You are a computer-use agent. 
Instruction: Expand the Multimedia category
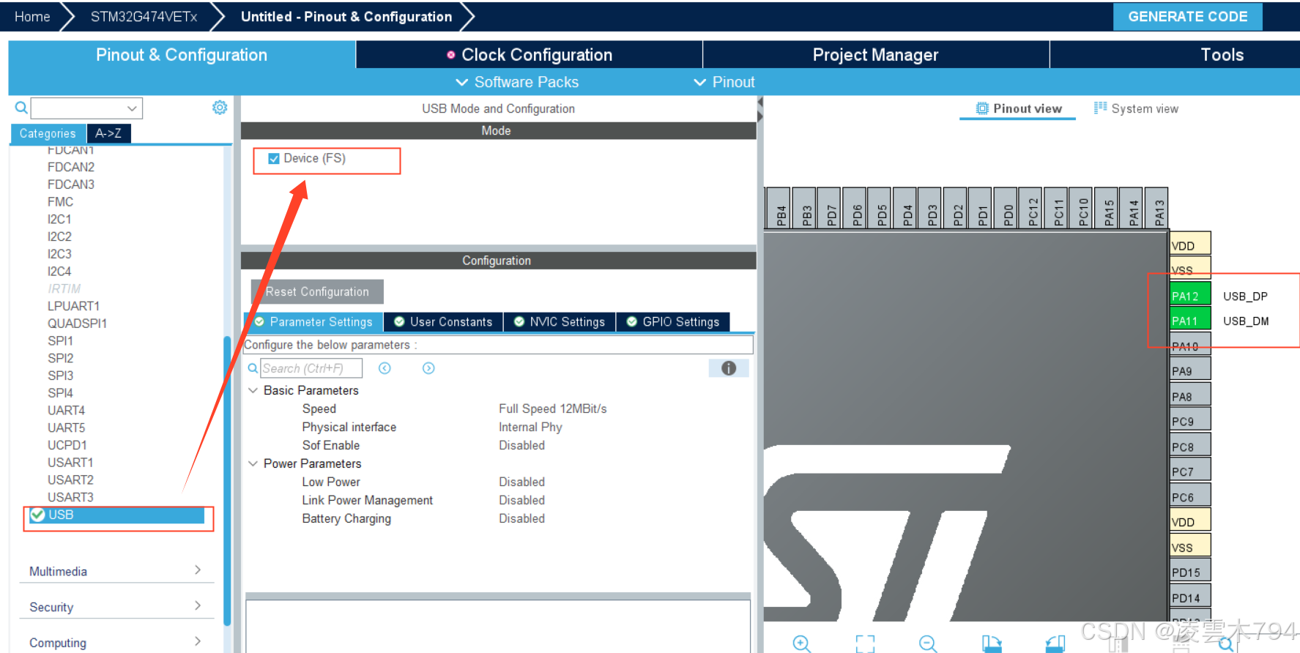[x=116, y=571]
